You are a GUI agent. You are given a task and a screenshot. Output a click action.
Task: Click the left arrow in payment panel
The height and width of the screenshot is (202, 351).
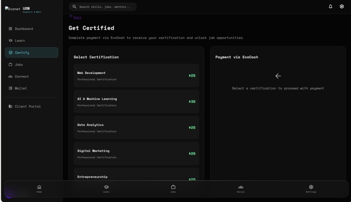coord(278,76)
